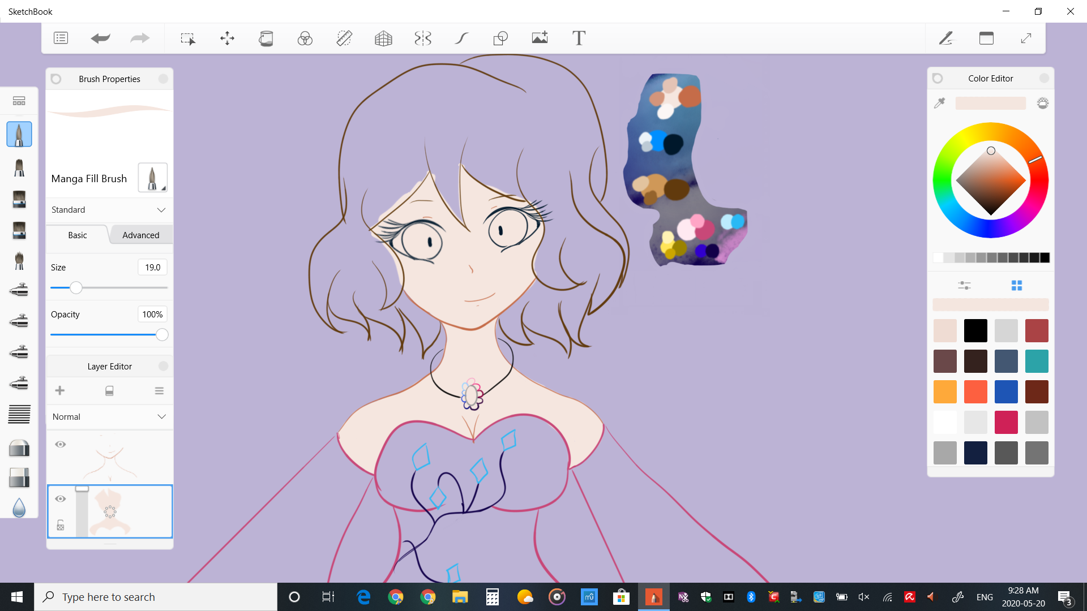Select the blur water drop brush
Image resolution: width=1087 pixels, height=611 pixels.
pyautogui.click(x=19, y=507)
